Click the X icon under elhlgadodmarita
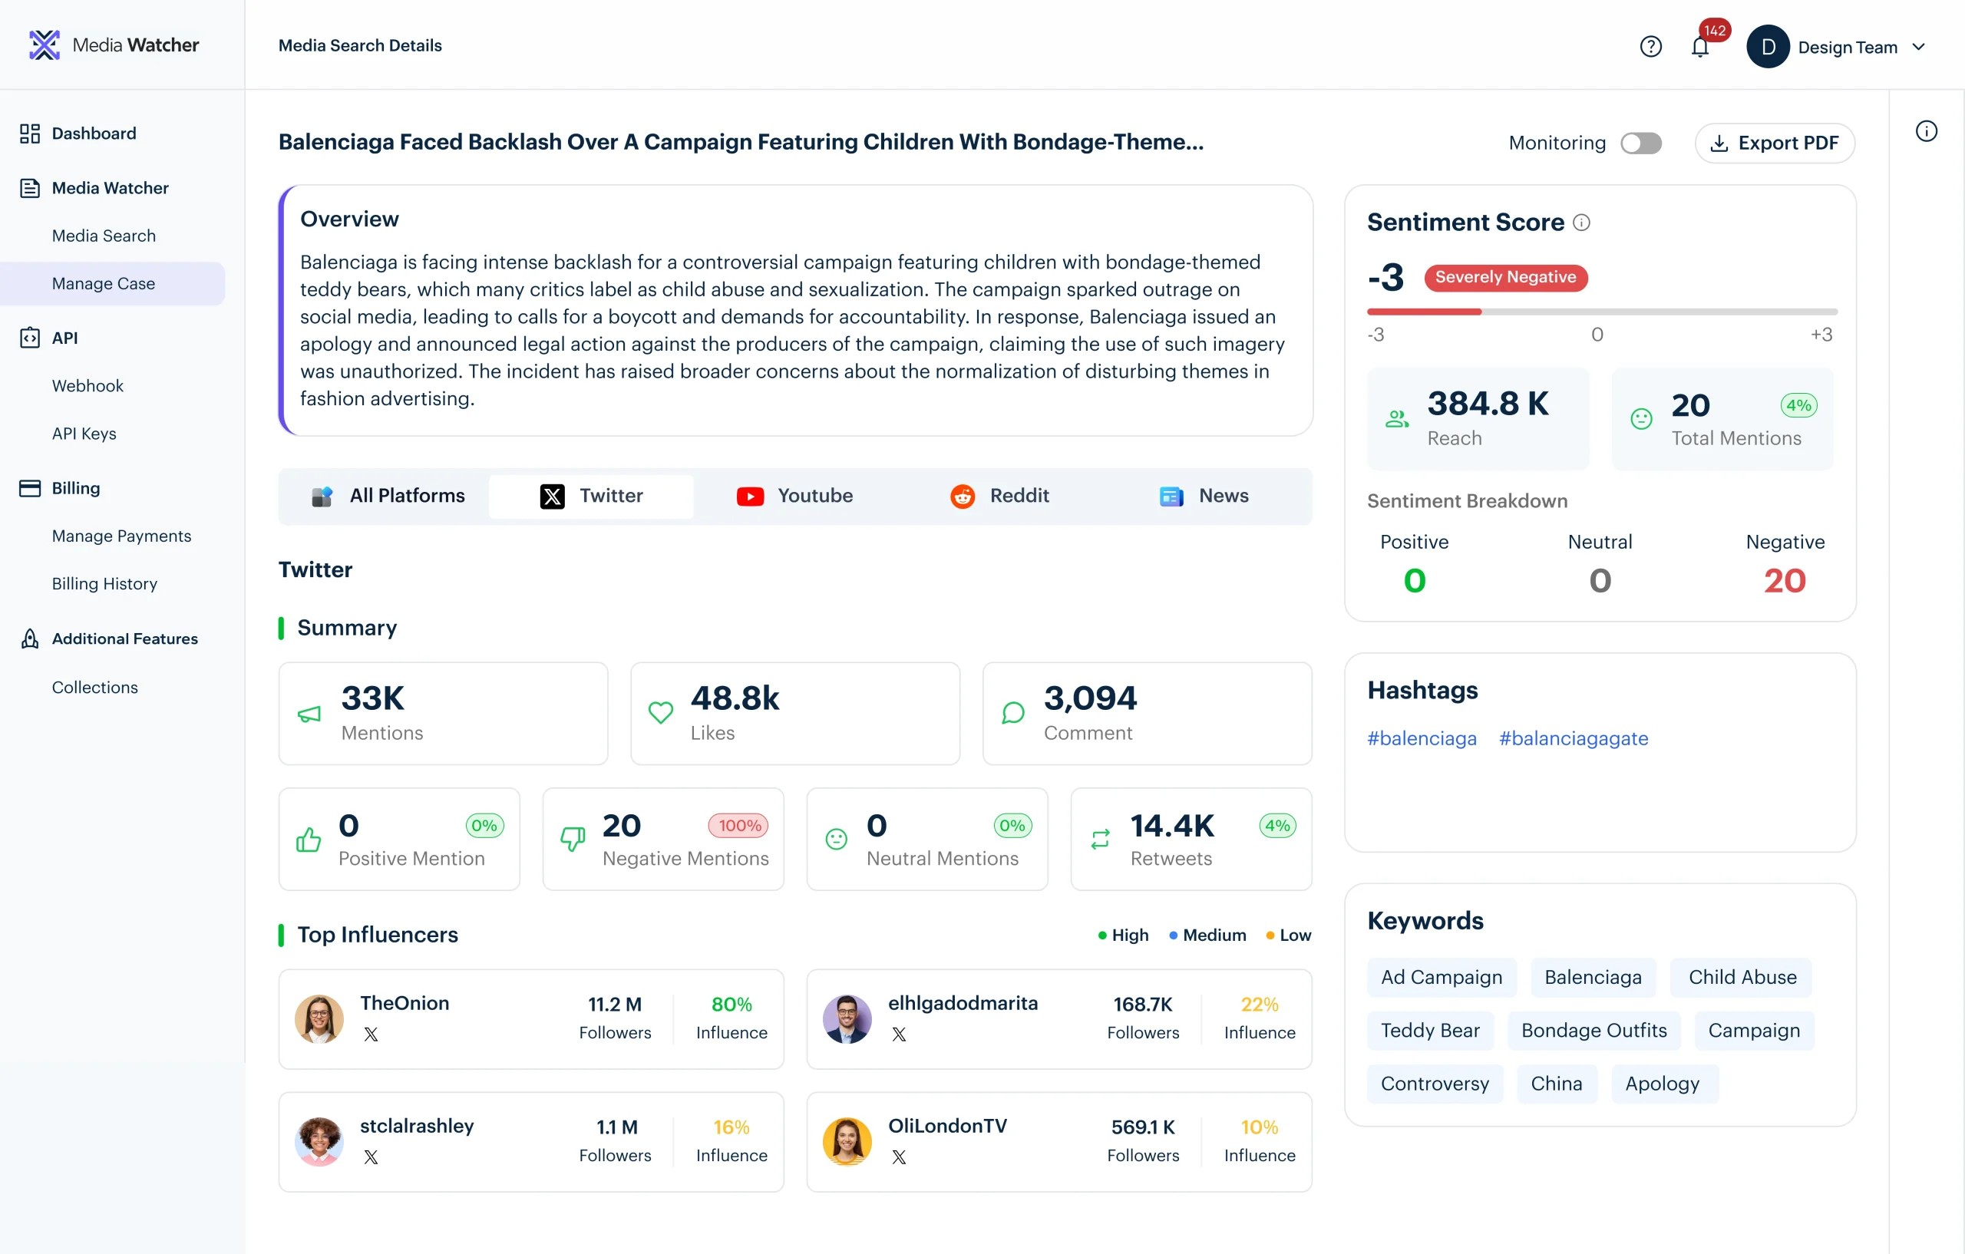Screen dimensions: 1965x1254 click(x=898, y=1034)
